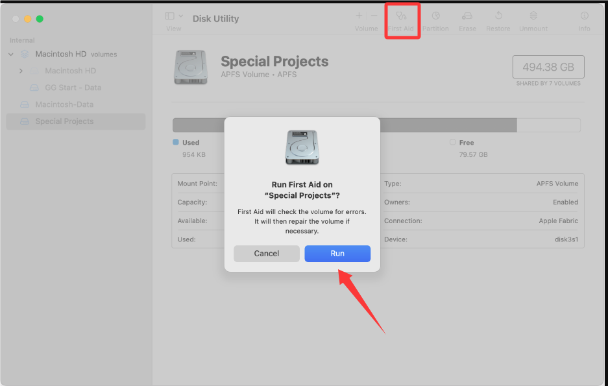This screenshot has width=608, height=386.
Task: Select Macintosh HD volumes in the sidebar
Action: 76,54
